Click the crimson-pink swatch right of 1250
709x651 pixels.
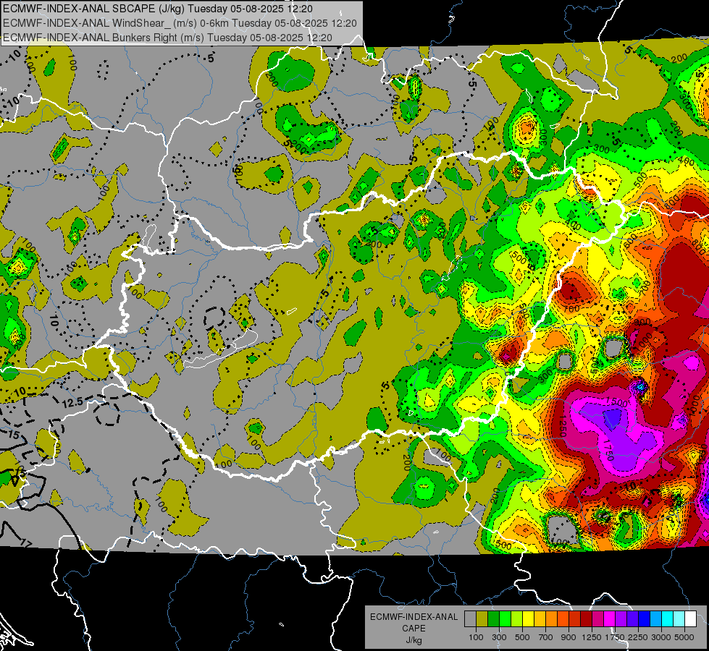(x=597, y=618)
